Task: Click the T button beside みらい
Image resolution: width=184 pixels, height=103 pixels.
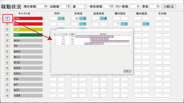Action: click(7, 41)
